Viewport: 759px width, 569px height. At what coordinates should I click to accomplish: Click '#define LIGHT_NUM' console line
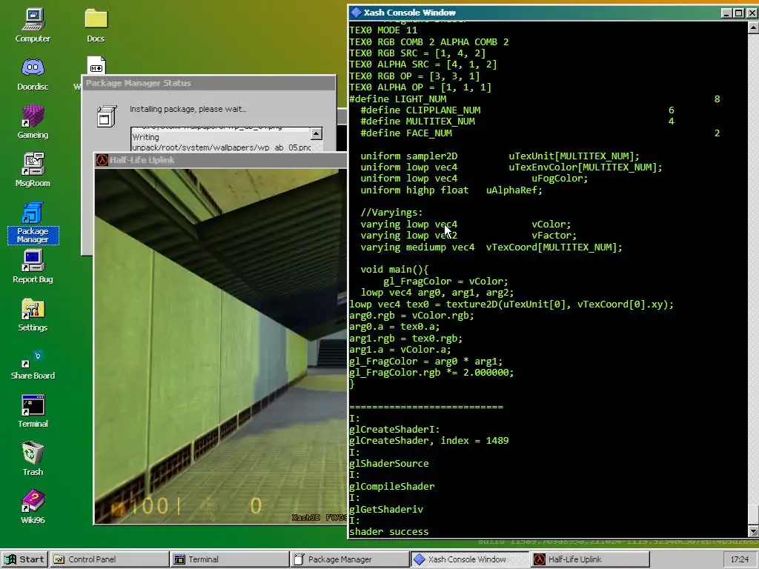[x=398, y=99]
